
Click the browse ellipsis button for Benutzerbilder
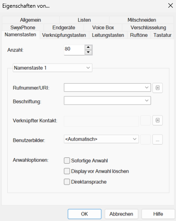click(x=157, y=140)
